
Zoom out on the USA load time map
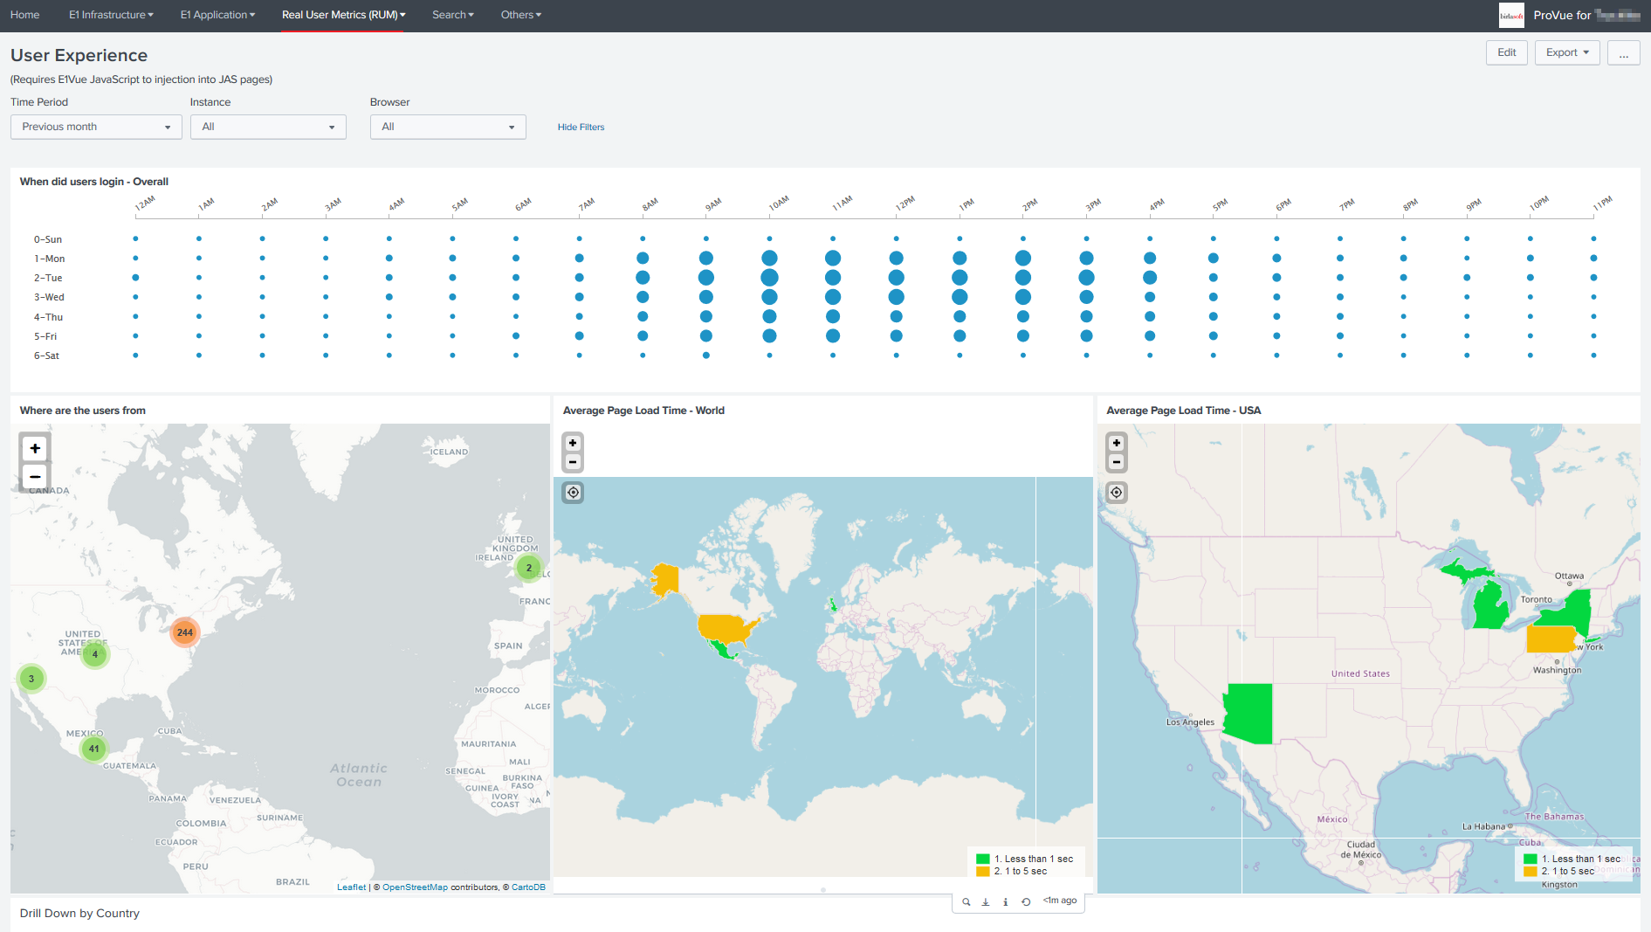1116,462
